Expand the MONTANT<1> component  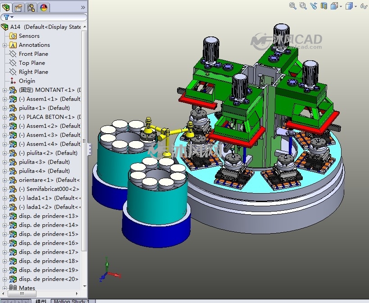click(5, 90)
